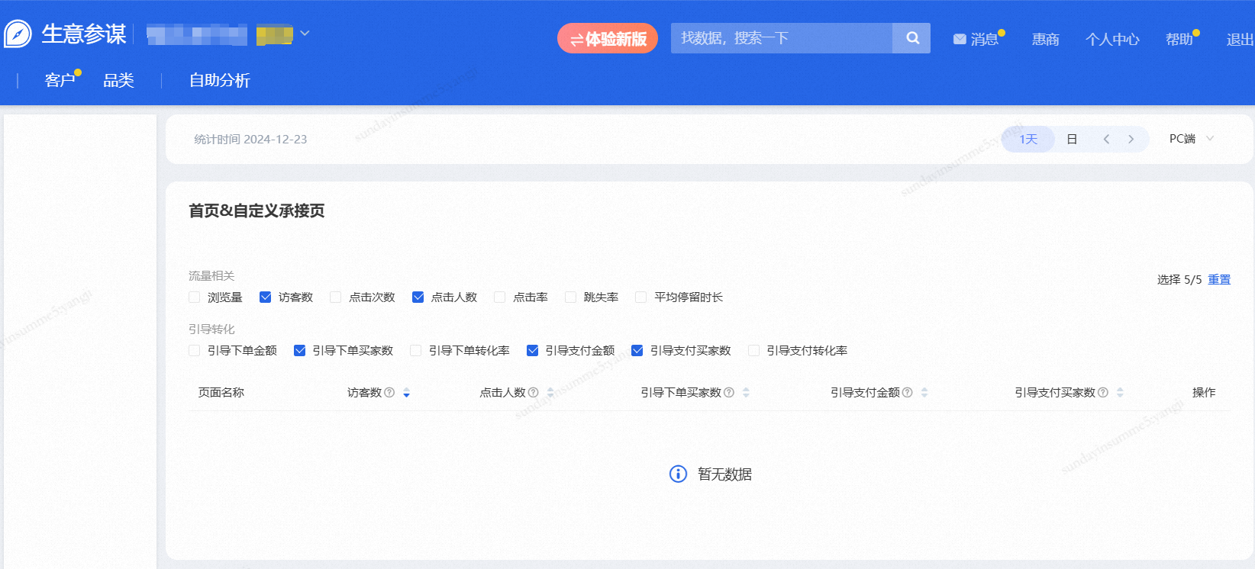
Task: Click the 流量相关 group label
Action: point(211,275)
